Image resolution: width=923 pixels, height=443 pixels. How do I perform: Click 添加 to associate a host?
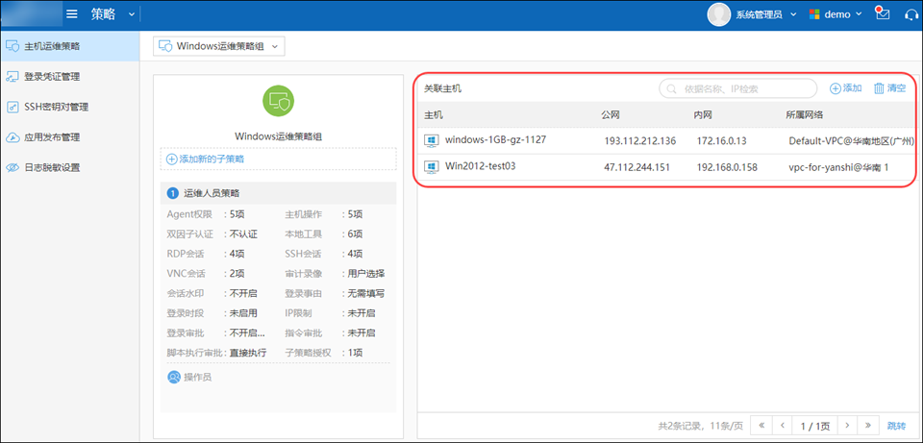click(x=846, y=88)
